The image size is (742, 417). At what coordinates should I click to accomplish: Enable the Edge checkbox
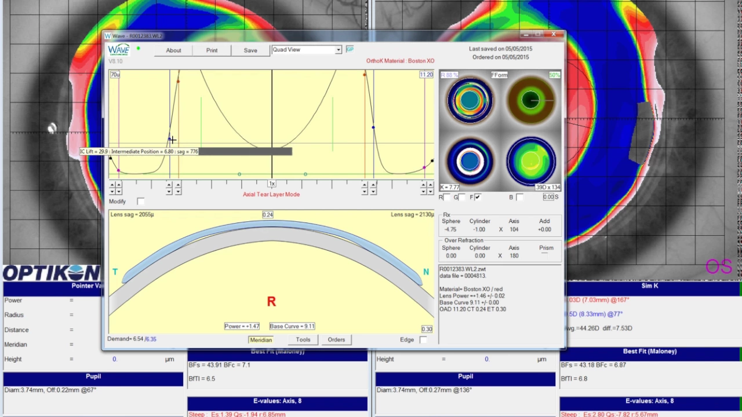(423, 340)
